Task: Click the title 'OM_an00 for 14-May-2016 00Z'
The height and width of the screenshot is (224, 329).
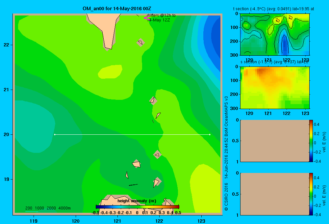Action: click(117, 9)
